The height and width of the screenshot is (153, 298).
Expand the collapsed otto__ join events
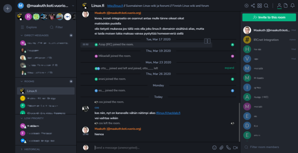(x=229, y=68)
